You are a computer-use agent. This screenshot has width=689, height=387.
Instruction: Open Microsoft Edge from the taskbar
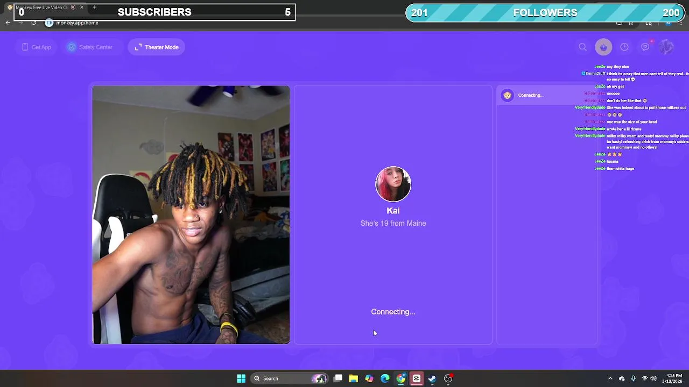(385, 378)
